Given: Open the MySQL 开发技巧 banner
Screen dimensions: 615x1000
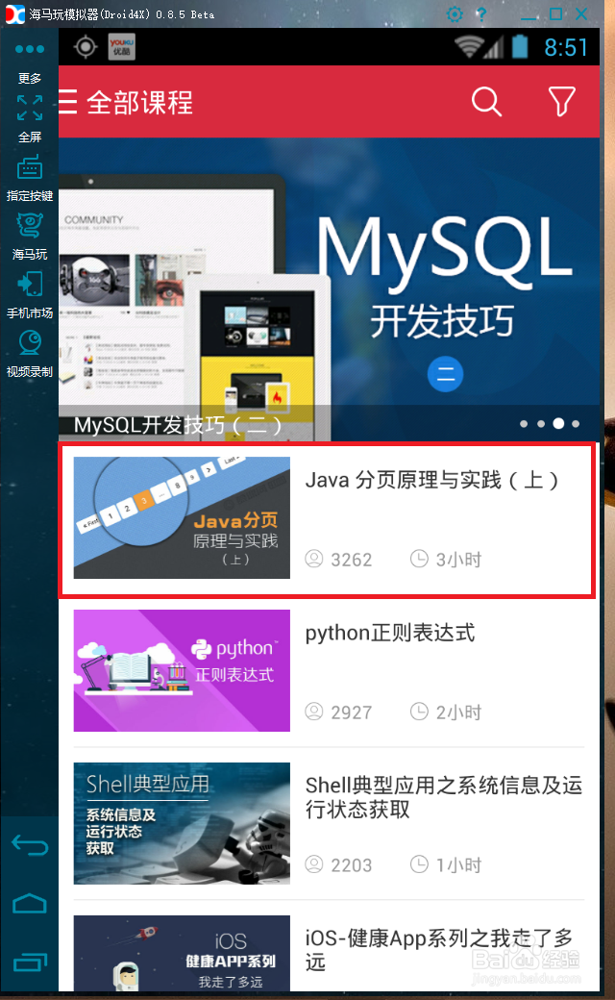Looking at the screenshot, I should tap(329, 288).
